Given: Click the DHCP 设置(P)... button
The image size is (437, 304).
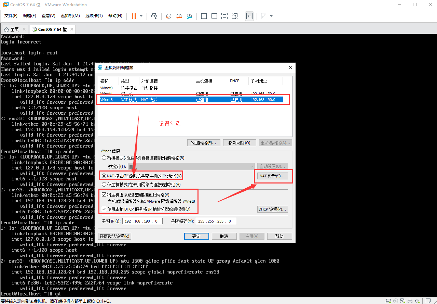Looking at the screenshot, I should (x=272, y=209).
